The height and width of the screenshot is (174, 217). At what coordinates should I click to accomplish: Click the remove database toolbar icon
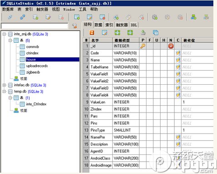pyautogui.click(x=61, y=17)
